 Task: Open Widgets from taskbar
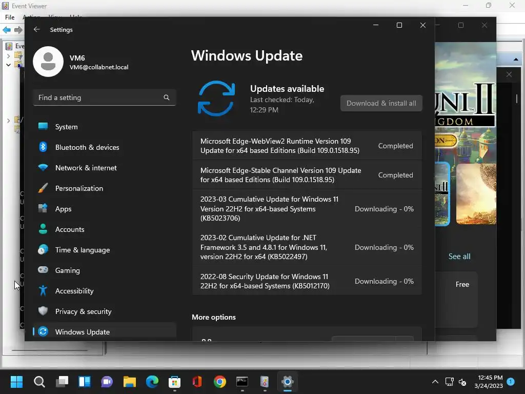pyautogui.click(x=85, y=382)
